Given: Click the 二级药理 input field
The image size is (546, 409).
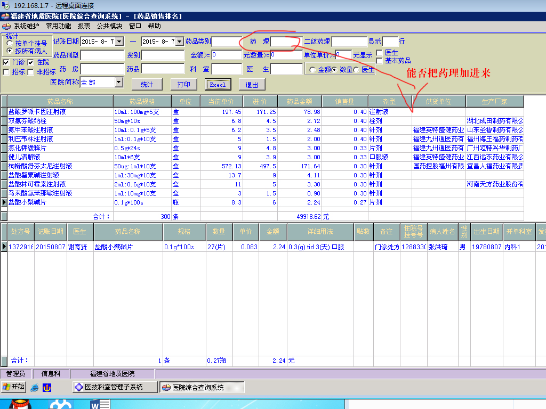Looking at the screenshot, I should click(x=349, y=42).
